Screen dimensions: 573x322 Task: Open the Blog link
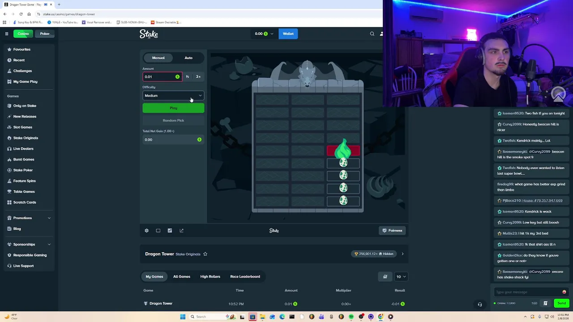pos(17,229)
